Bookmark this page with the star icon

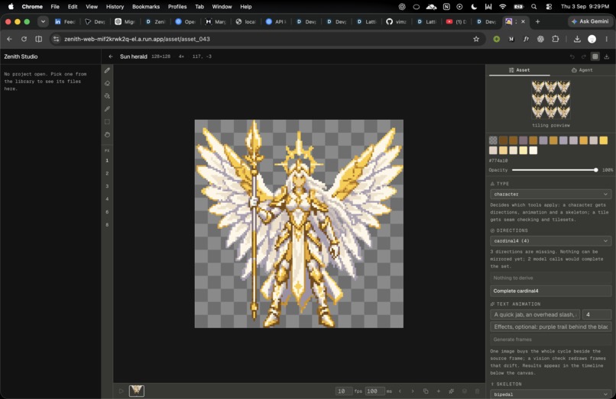coord(476,39)
